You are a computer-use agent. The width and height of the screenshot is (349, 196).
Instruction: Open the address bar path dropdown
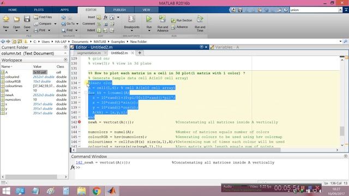[x=340, y=41]
